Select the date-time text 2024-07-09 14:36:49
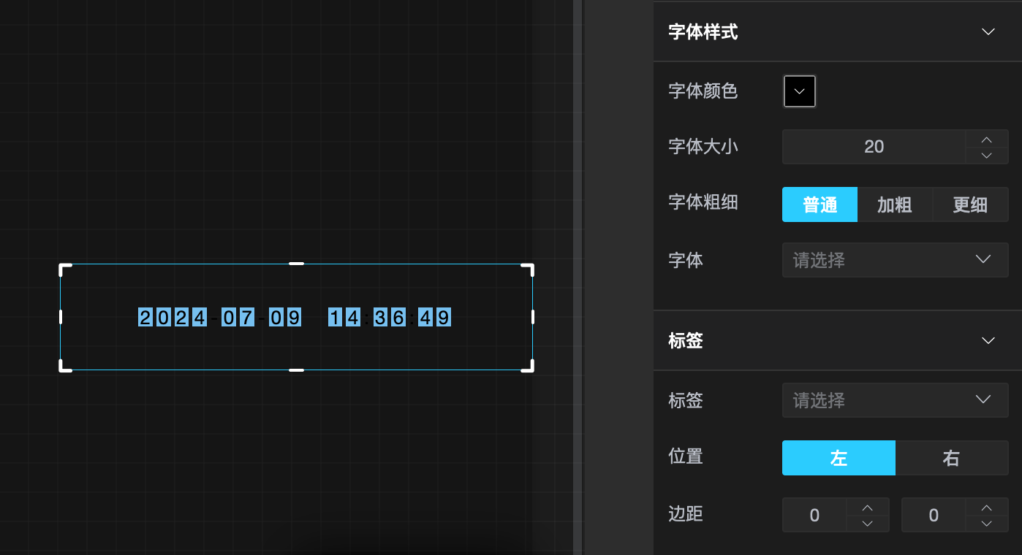This screenshot has width=1022, height=555. click(295, 317)
